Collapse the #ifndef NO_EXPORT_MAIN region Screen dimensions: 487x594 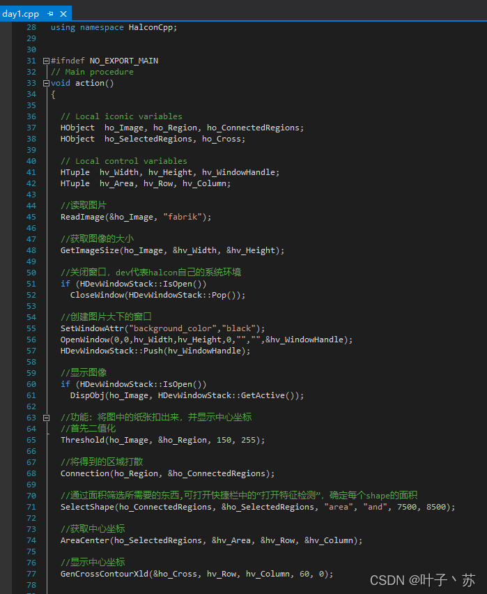tap(45, 61)
